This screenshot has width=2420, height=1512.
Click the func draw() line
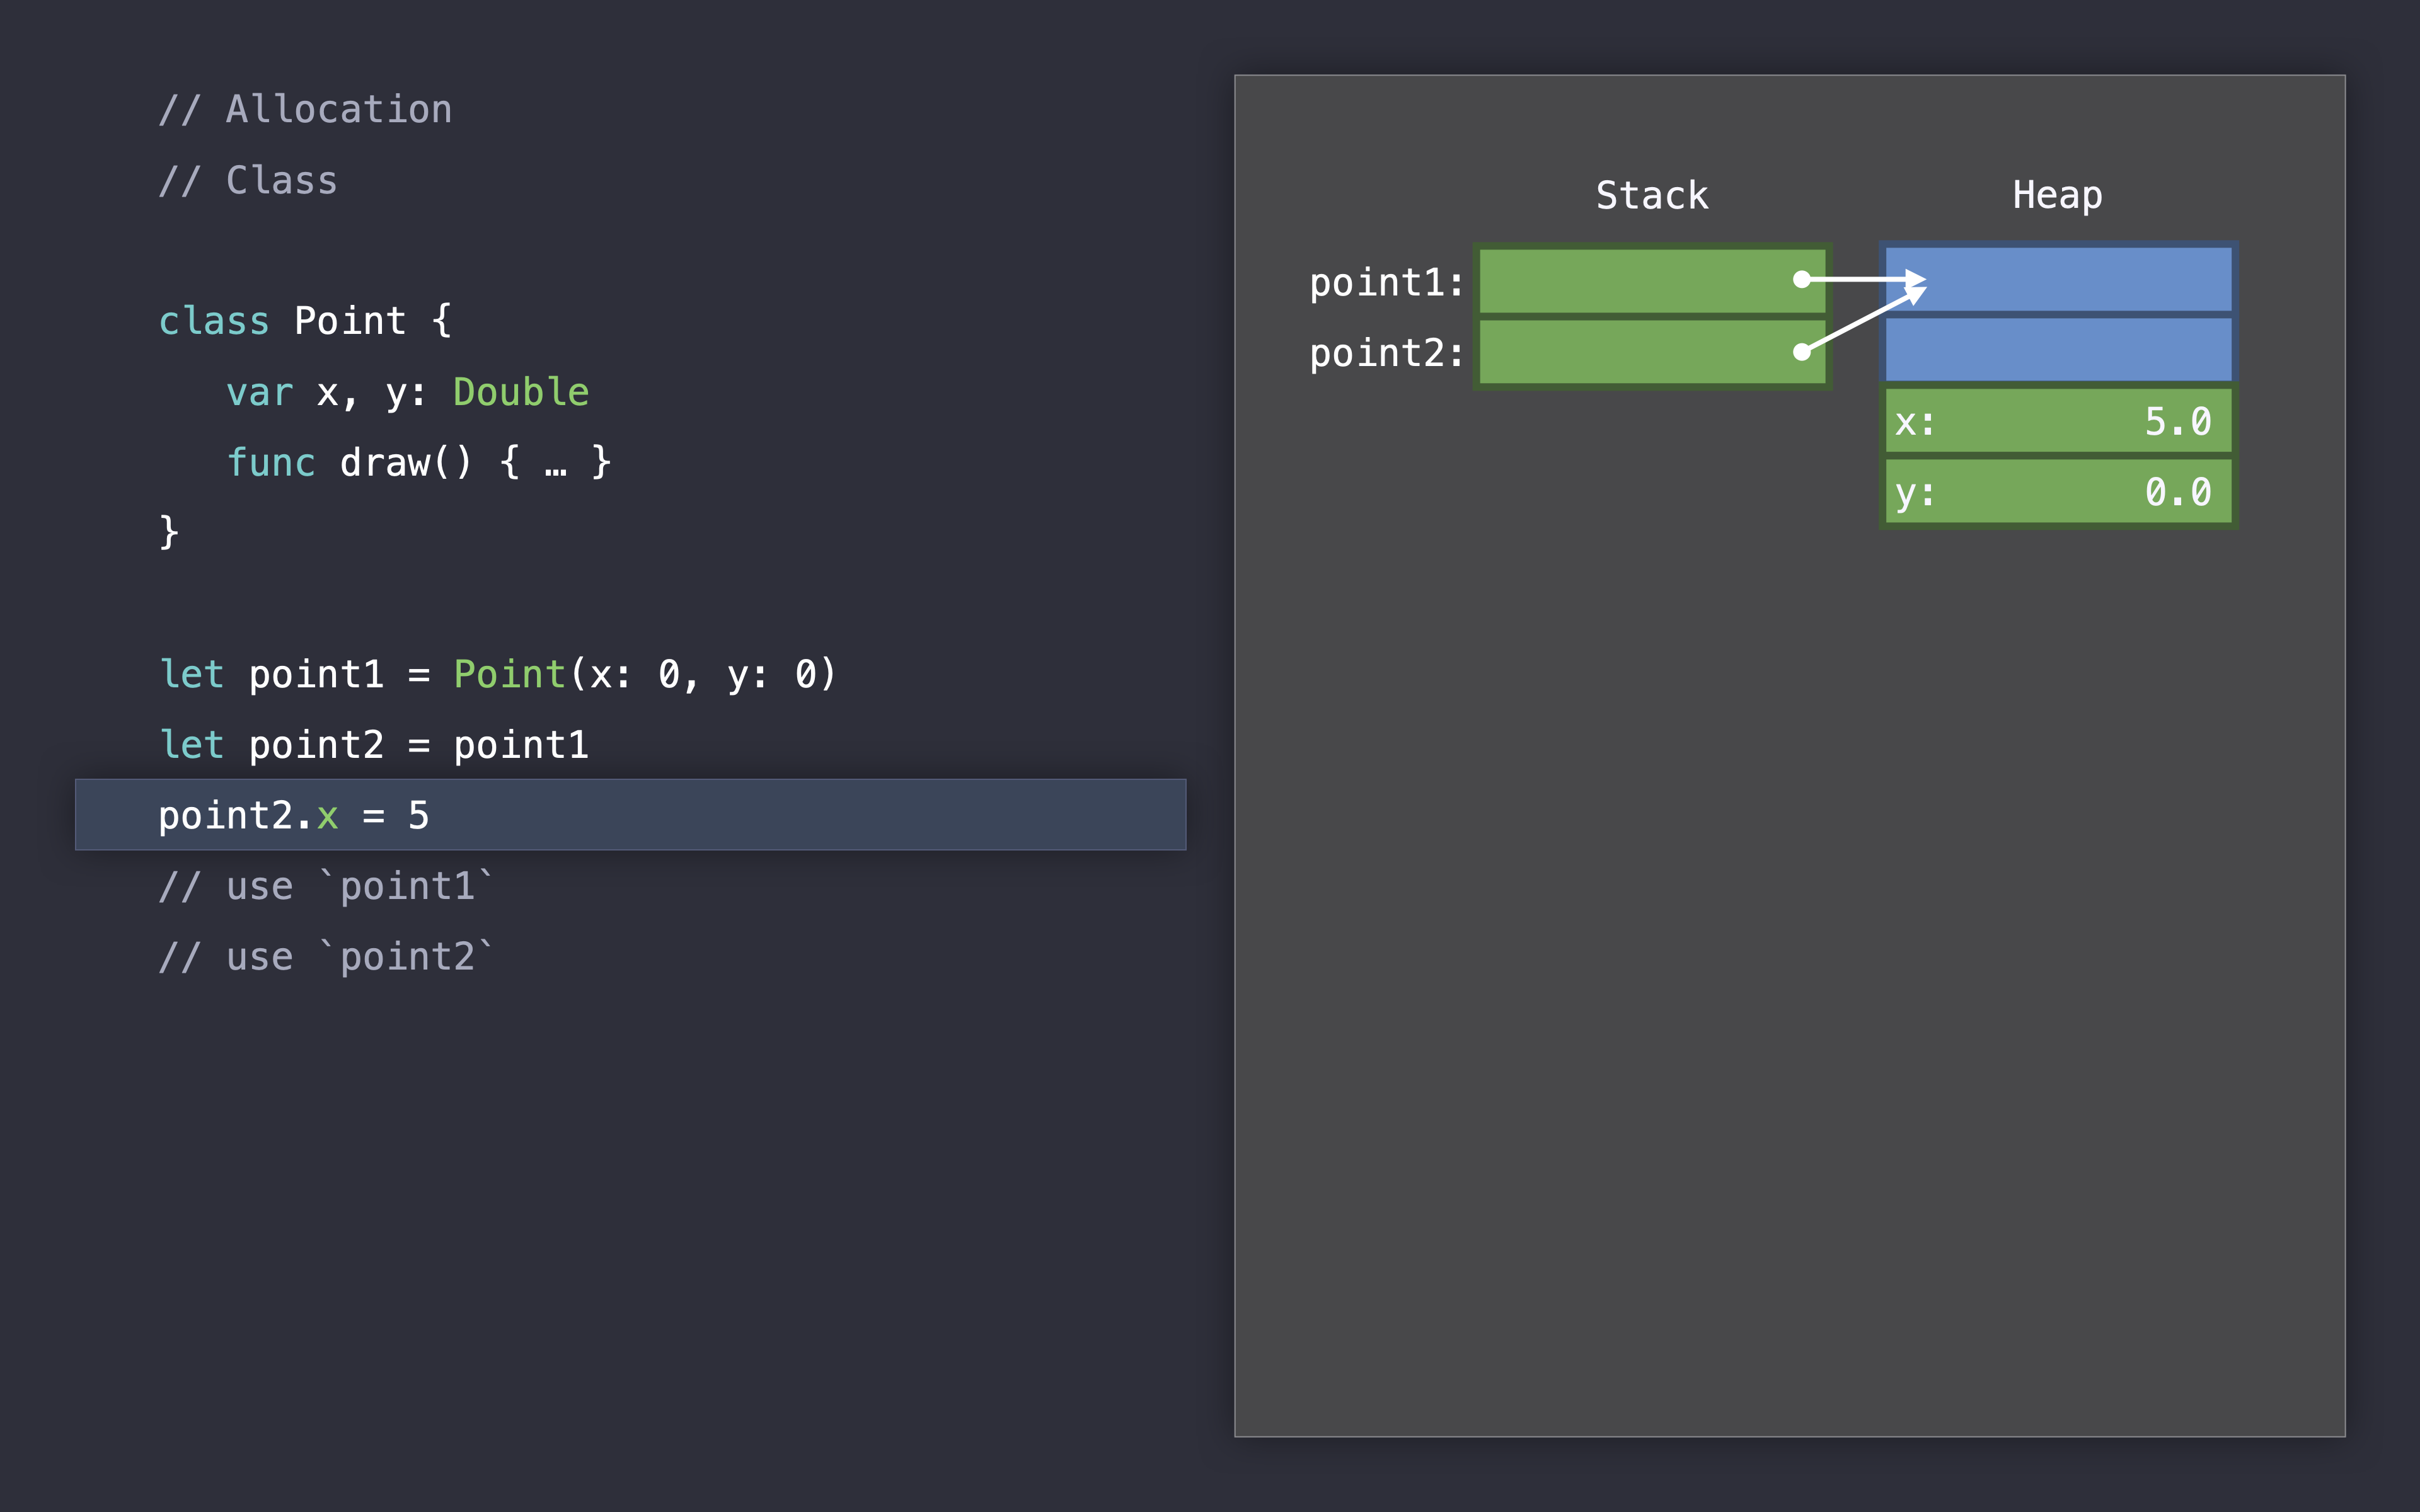[x=418, y=462]
